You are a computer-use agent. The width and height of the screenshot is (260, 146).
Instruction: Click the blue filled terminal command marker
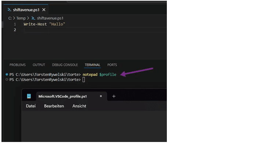click(7, 75)
